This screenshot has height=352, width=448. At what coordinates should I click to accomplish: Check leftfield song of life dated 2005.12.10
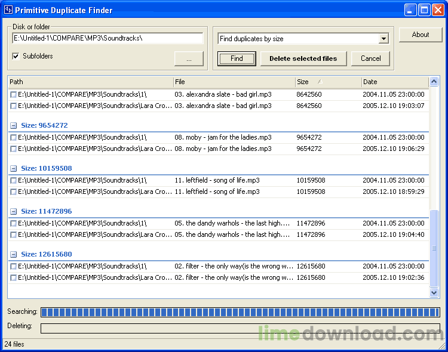tap(14, 192)
